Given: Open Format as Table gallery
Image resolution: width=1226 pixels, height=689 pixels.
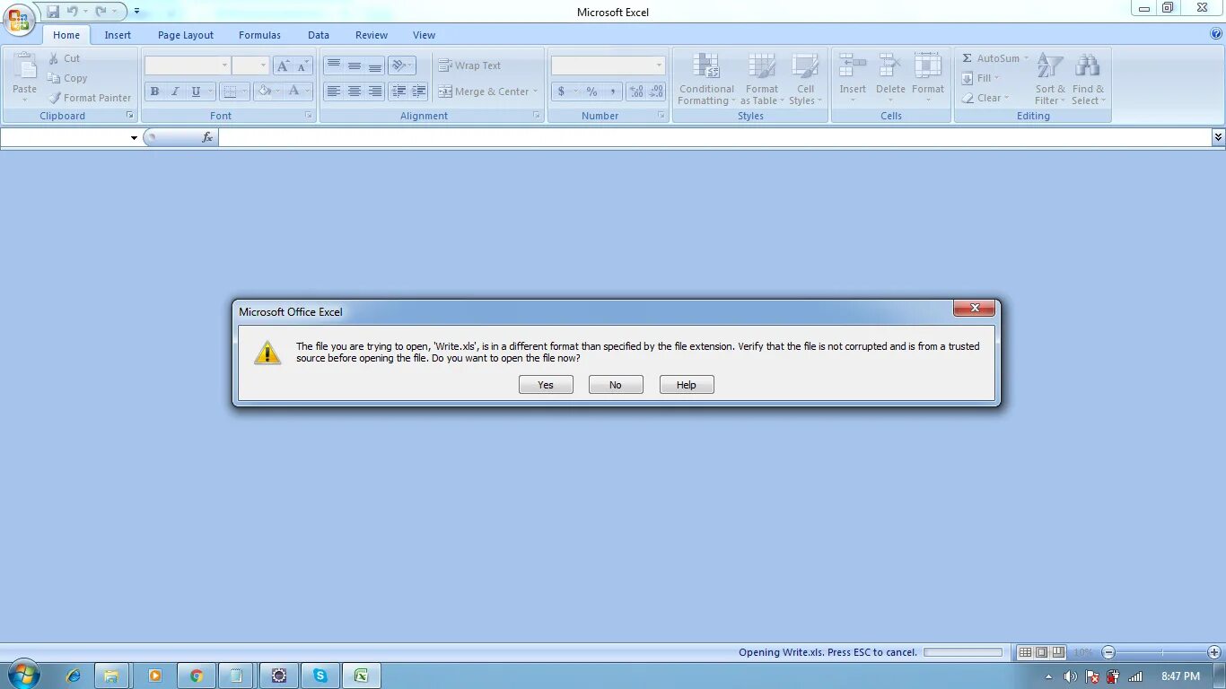Looking at the screenshot, I should 761,79.
